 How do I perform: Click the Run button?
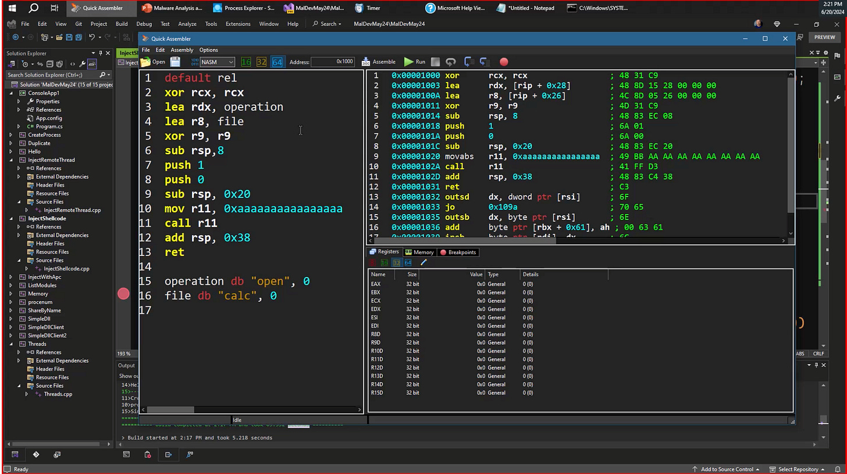pos(415,62)
